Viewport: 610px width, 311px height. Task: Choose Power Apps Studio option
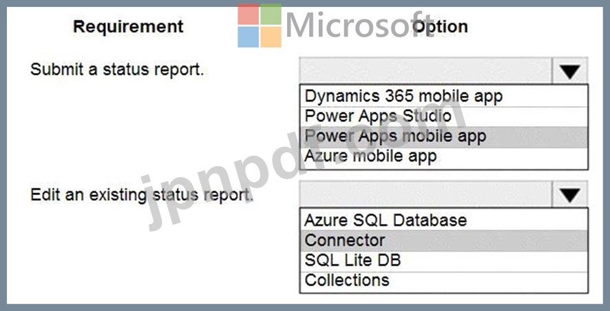[443, 116]
